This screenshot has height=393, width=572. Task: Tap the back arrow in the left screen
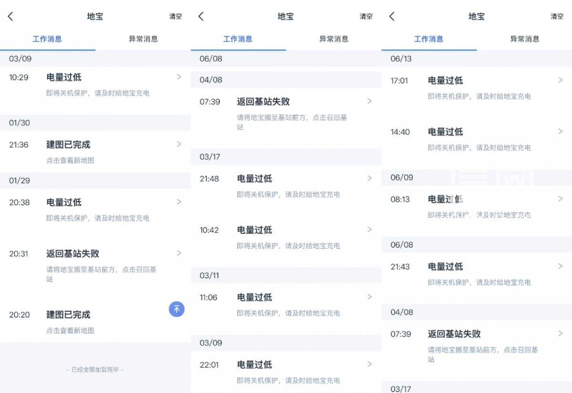coord(10,16)
